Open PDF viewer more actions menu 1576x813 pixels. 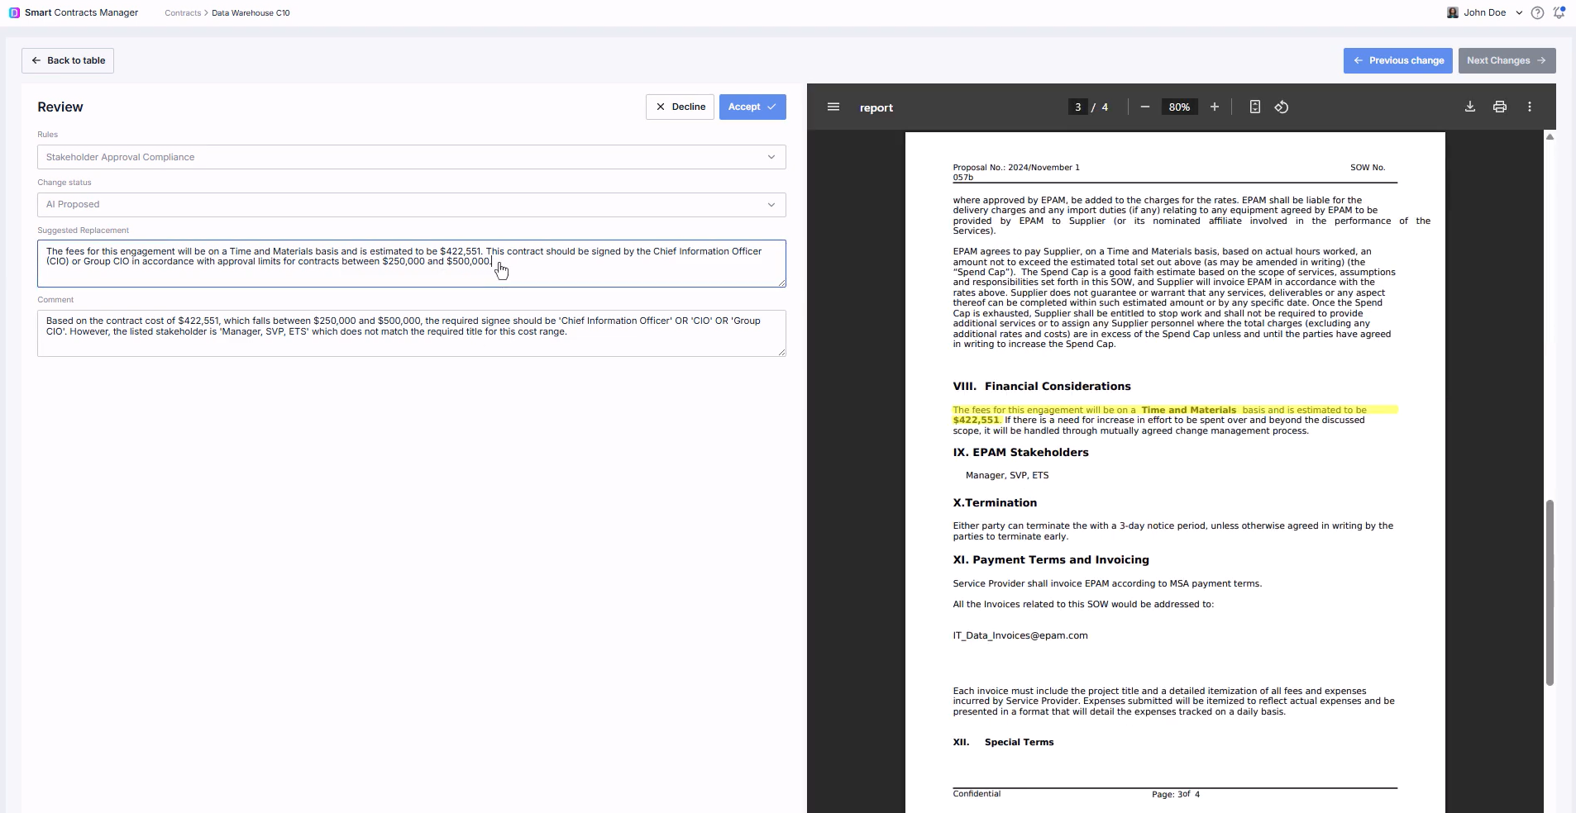coord(1530,107)
